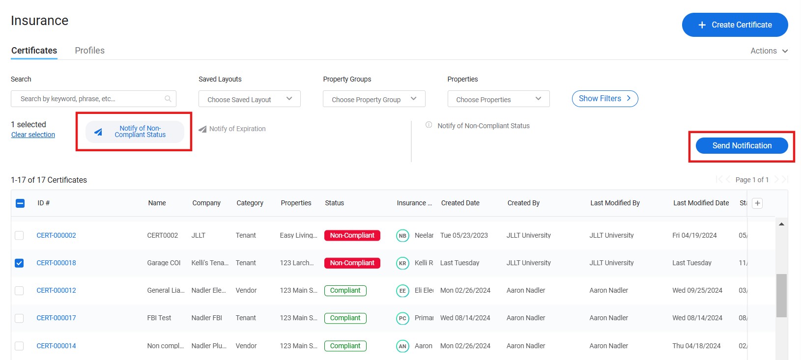Open the CERT-000002 link
The height and width of the screenshot is (360, 801).
click(x=56, y=236)
